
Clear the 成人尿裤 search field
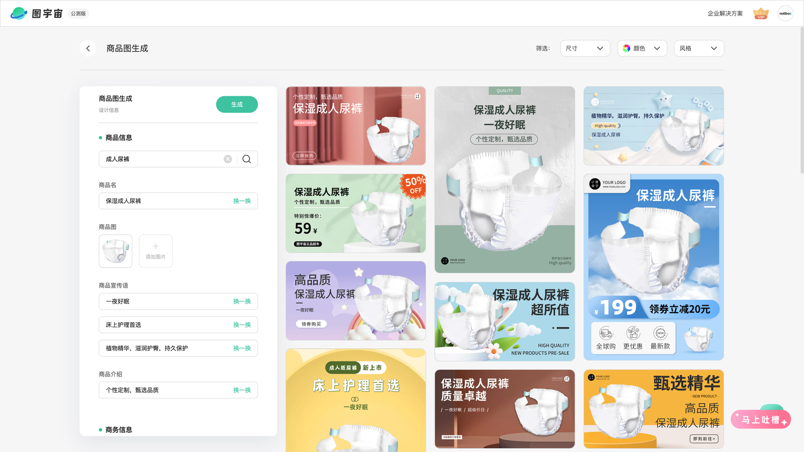(x=228, y=159)
